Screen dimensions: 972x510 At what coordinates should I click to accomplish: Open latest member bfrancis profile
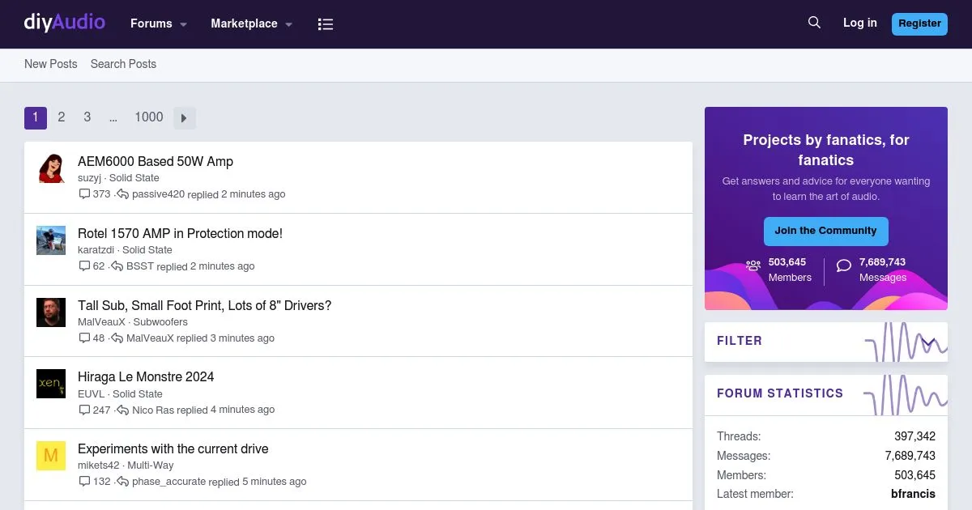913,494
